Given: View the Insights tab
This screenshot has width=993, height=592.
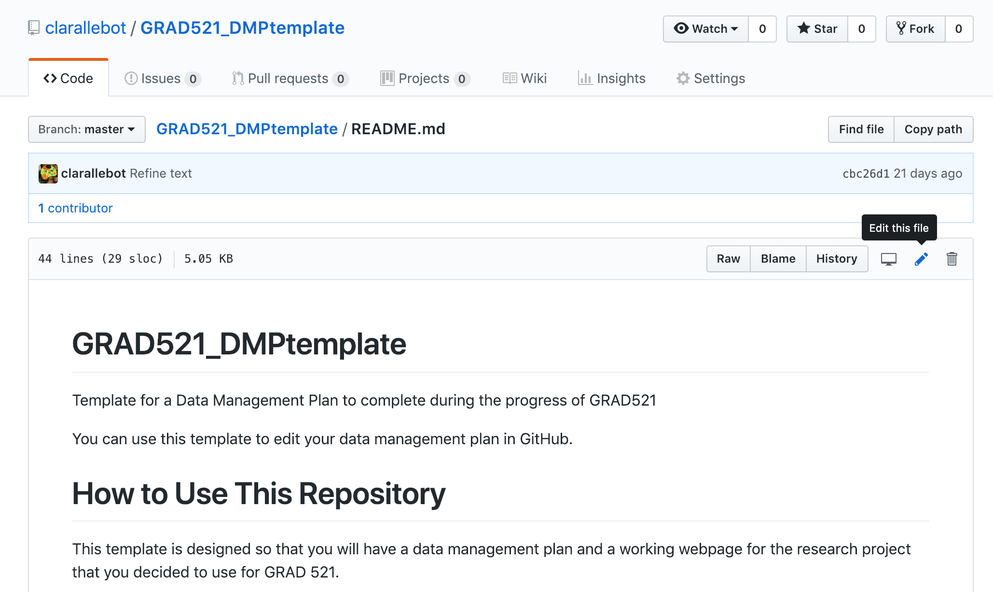Looking at the screenshot, I should (611, 79).
